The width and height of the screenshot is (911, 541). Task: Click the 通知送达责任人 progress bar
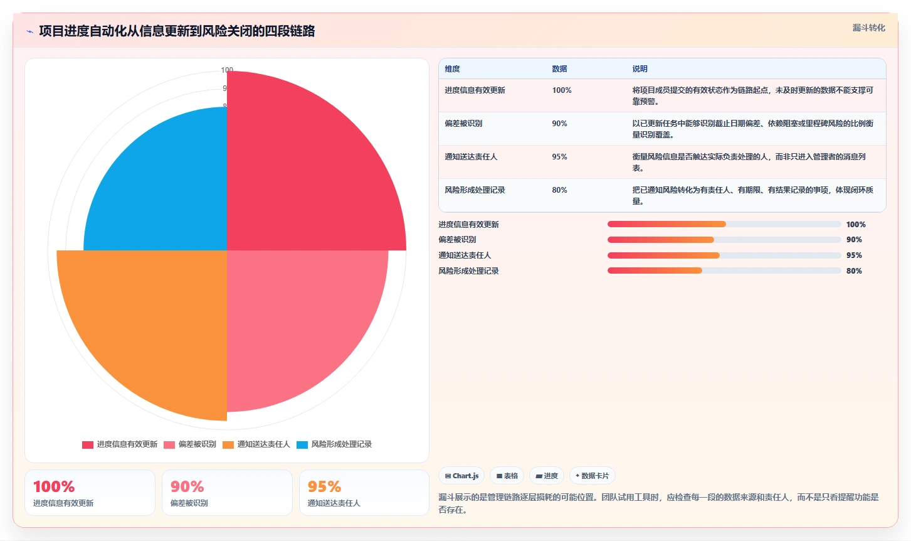[724, 255]
